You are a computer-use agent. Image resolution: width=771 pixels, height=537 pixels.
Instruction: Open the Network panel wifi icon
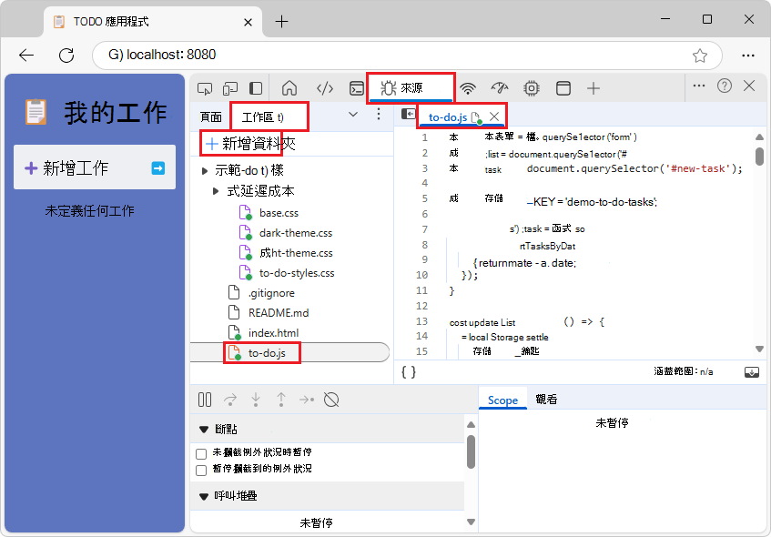[467, 88]
